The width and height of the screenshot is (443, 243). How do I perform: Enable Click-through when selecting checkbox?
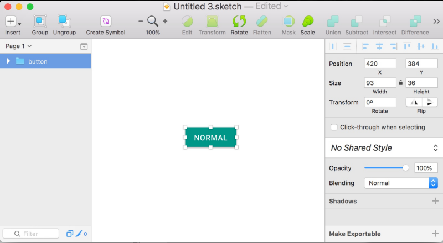tap(334, 127)
